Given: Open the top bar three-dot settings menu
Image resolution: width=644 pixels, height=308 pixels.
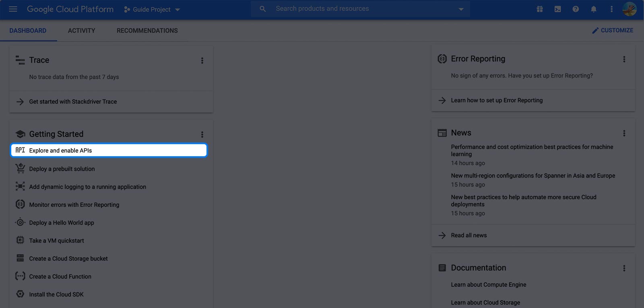Looking at the screenshot, I should 611,9.
